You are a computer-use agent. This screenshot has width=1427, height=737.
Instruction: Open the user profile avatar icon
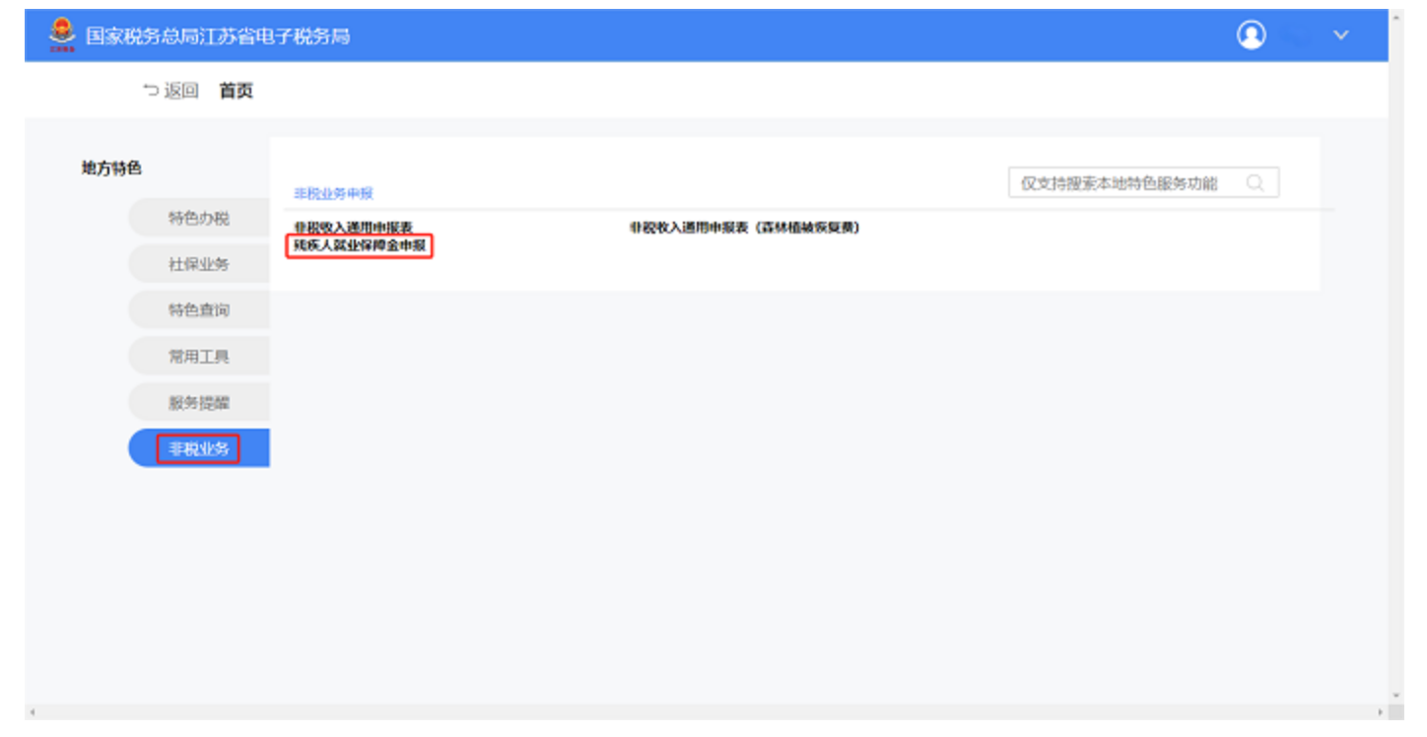pyautogui.click(x=1252, y=35)
